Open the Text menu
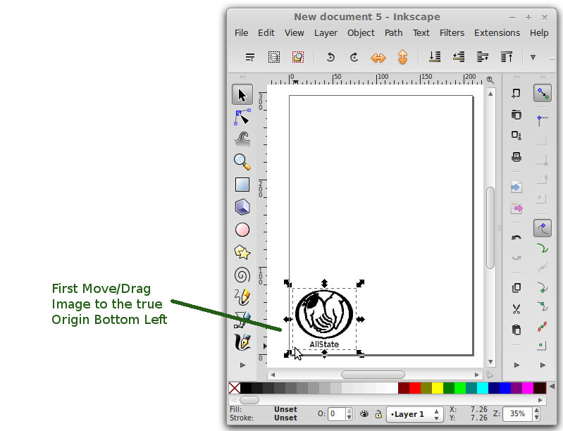The width and height of the screenshot is (563, 431). click(421, 33)
